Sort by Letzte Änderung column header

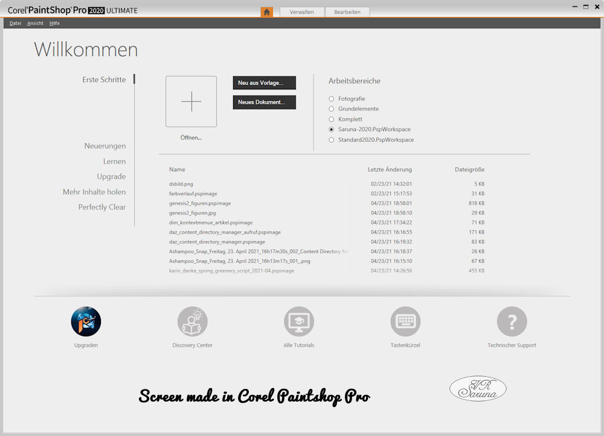pos(390,170)
